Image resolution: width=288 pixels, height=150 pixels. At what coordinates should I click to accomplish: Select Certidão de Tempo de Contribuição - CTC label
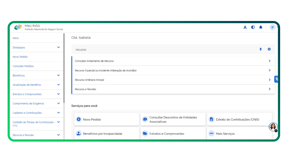click(34, 124)
